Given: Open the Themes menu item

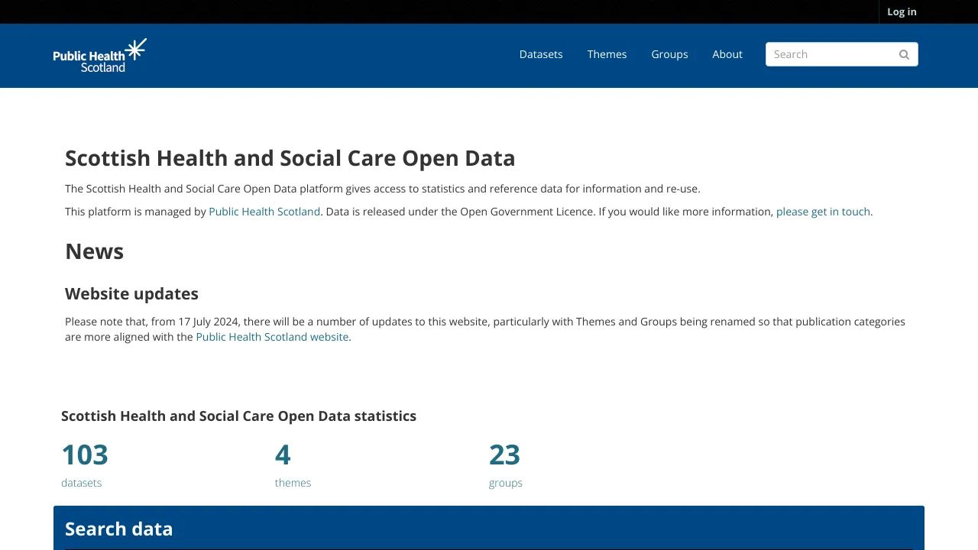Looking at the screenshot, I should (x=607, y=54).
